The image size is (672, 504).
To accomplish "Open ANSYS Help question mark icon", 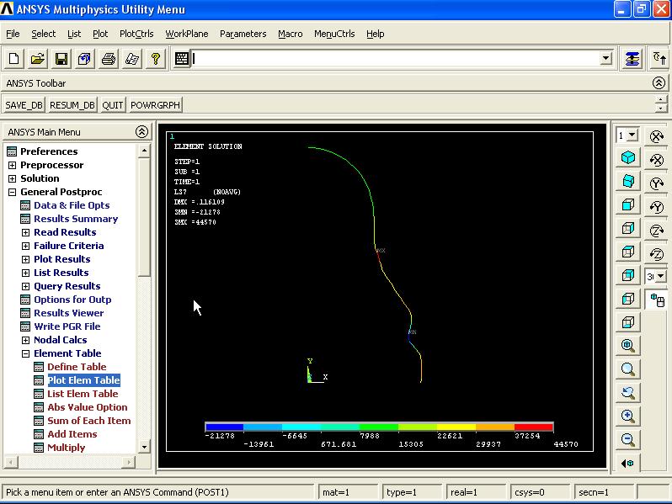I will point(155,59).
